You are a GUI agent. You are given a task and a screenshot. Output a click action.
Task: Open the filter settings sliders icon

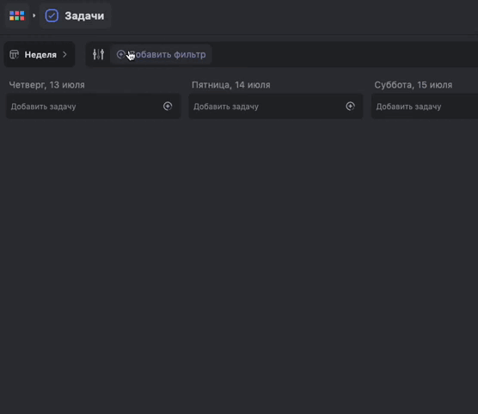pos(99,54)
